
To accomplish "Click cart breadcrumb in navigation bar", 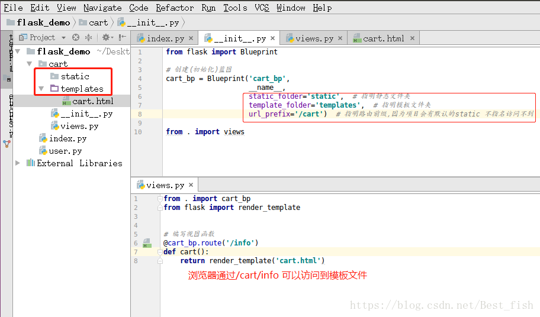I will pyautogui.click(x=94, y=22).
